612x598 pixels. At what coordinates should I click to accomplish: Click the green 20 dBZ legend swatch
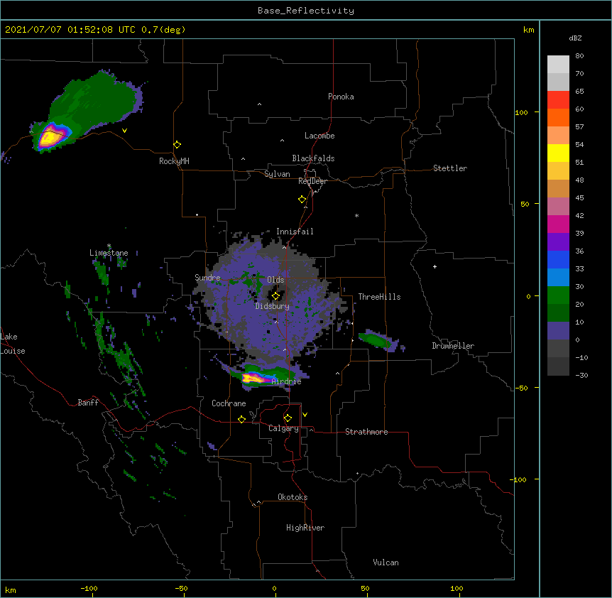(558, 295)
